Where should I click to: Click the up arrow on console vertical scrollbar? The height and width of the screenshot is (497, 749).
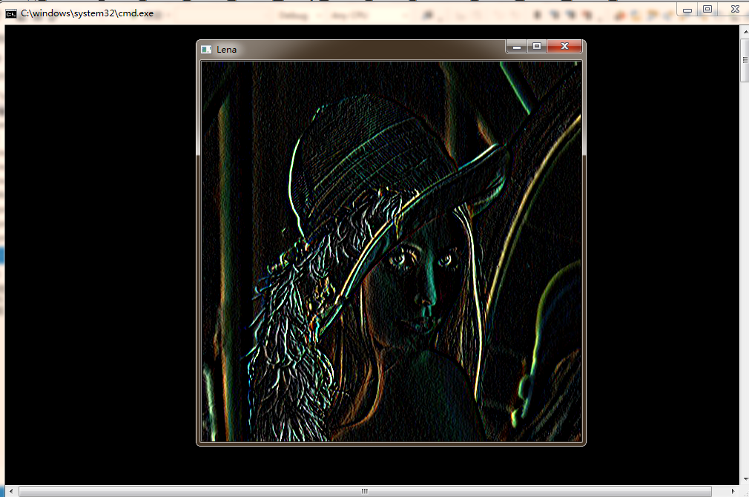pyautogui.click(x=745, y=32)
